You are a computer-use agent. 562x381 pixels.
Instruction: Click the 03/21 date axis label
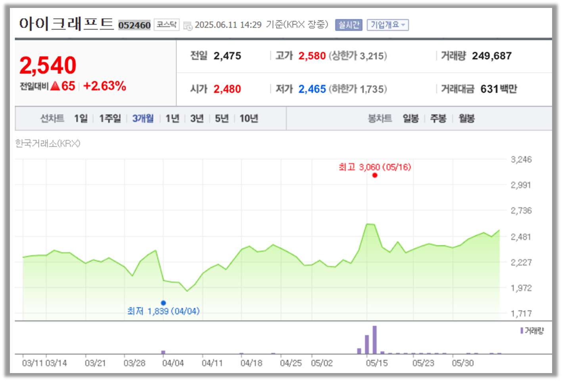point(95,363)
